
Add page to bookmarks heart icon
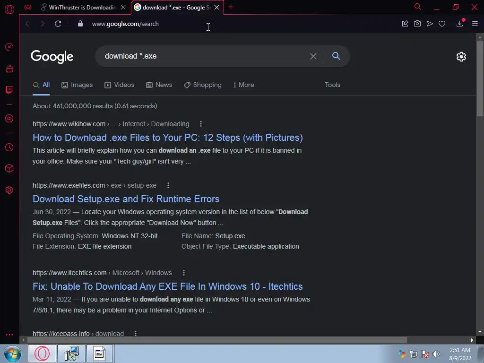coord(442,24)
